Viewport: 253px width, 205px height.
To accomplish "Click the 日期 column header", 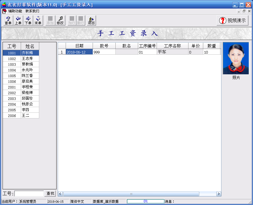I will click(x=79, y=46).
